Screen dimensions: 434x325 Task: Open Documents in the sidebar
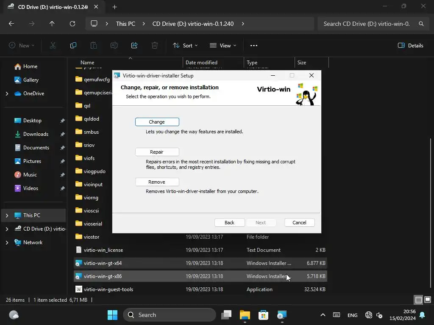click(x=36, y=148)
